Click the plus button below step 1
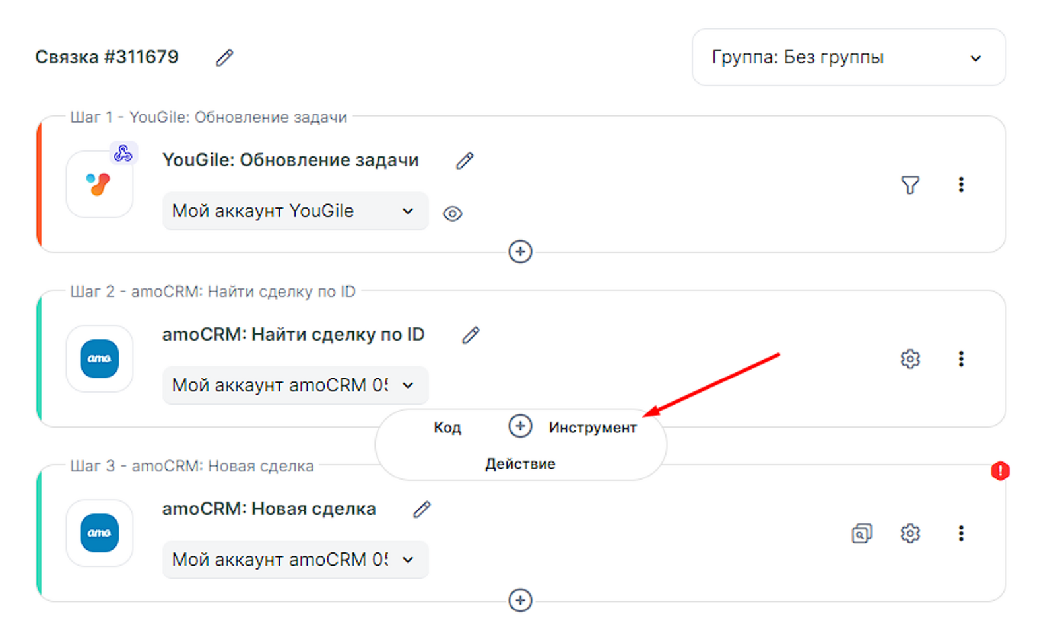Image resolution: width=1056 pixels, height=625 pixels. (520, 251)
